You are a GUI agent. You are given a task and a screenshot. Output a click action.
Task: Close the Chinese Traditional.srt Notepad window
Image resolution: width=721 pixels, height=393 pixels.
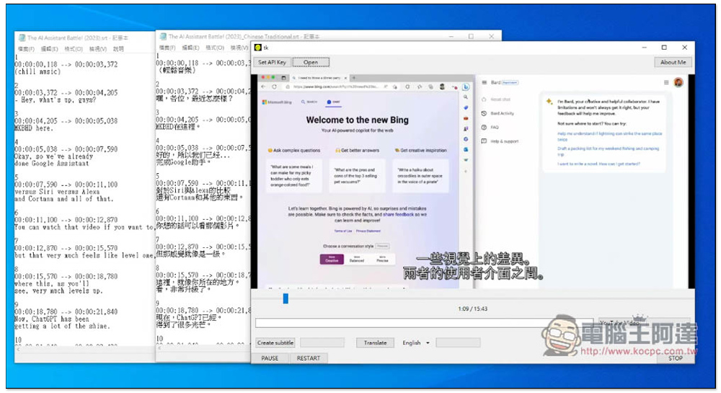[491, 36]
